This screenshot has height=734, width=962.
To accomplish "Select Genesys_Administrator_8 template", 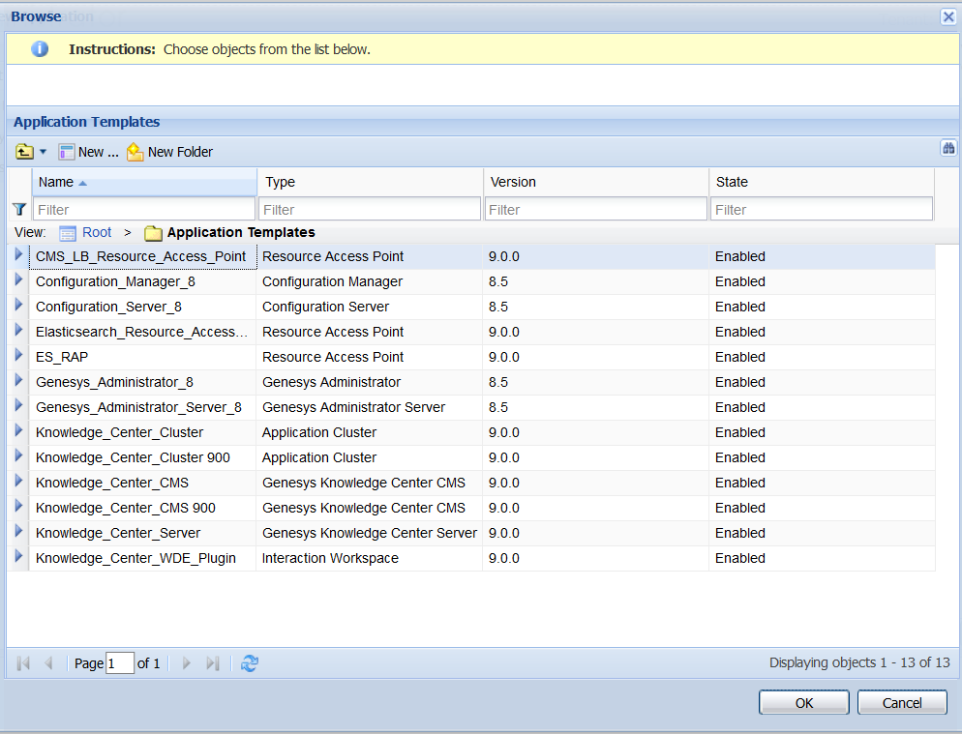I will (x=115, y=382).
